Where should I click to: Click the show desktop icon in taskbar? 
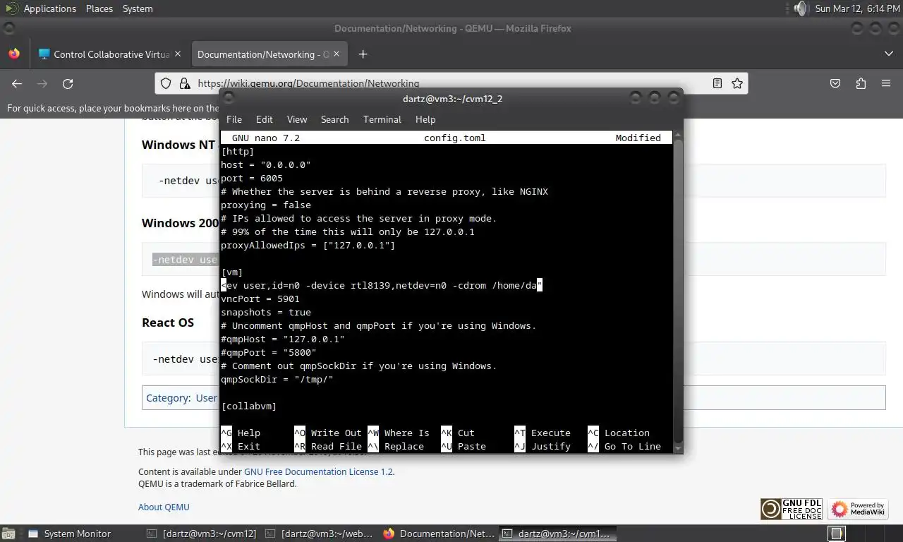point(10,534)
